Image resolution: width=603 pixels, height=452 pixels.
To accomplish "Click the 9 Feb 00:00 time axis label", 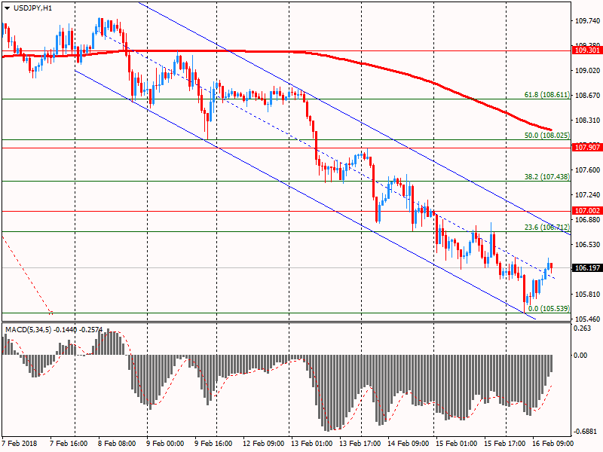I will [165, 444].
